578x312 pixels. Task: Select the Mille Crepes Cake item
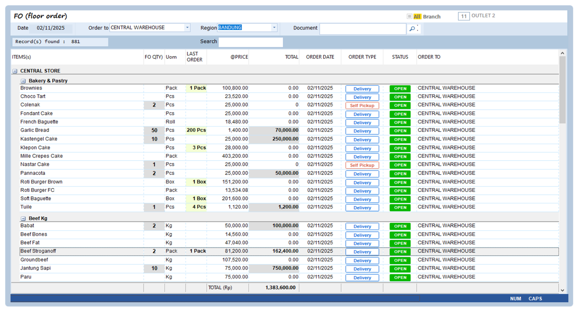click(x=42, y=156)
